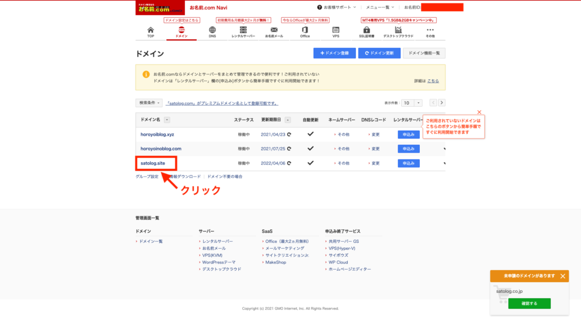Viewport: 581px width, 327px height.
Task: Go to the next page arrow
Action: 441,103
